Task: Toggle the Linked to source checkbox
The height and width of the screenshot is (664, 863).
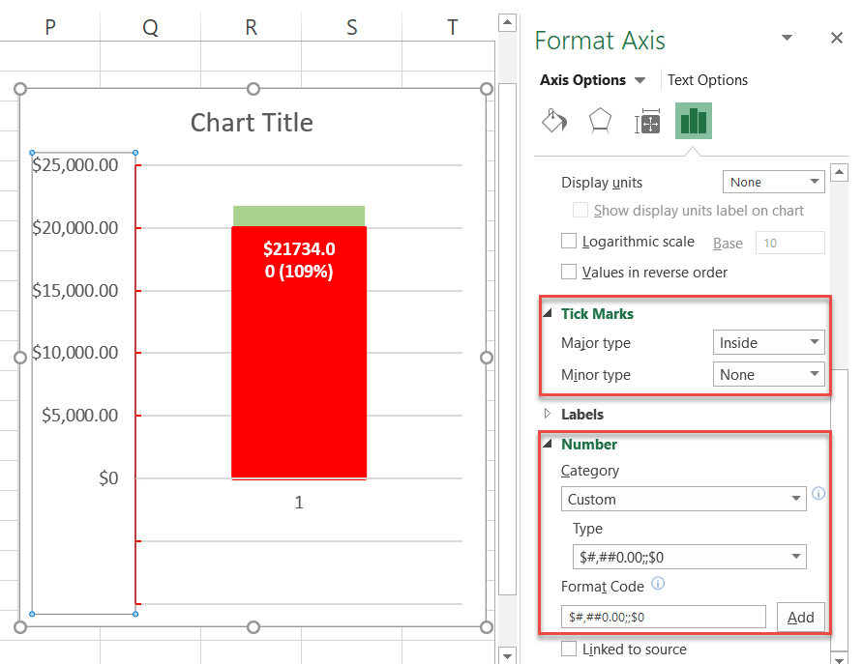Action: click(569, 650)
